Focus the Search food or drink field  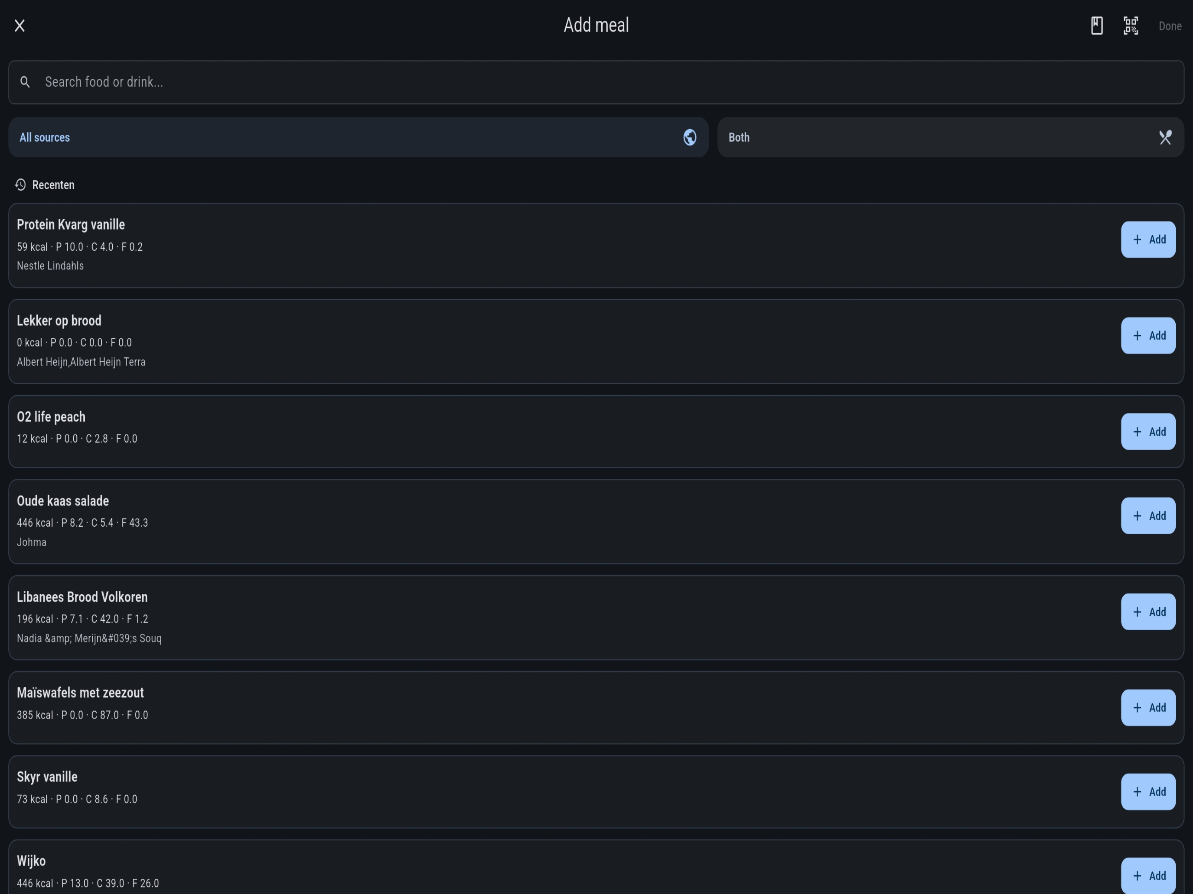point(596,82)
